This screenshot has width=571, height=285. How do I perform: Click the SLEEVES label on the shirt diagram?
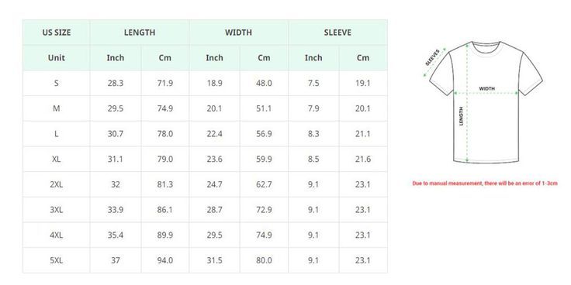coord(433,57)
